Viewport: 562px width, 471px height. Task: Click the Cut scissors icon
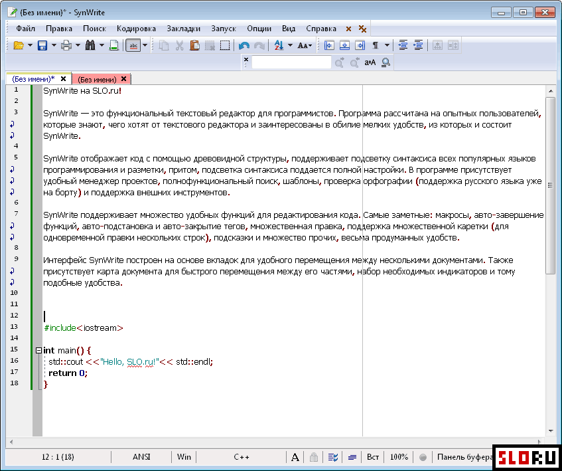tap(179, 46)
